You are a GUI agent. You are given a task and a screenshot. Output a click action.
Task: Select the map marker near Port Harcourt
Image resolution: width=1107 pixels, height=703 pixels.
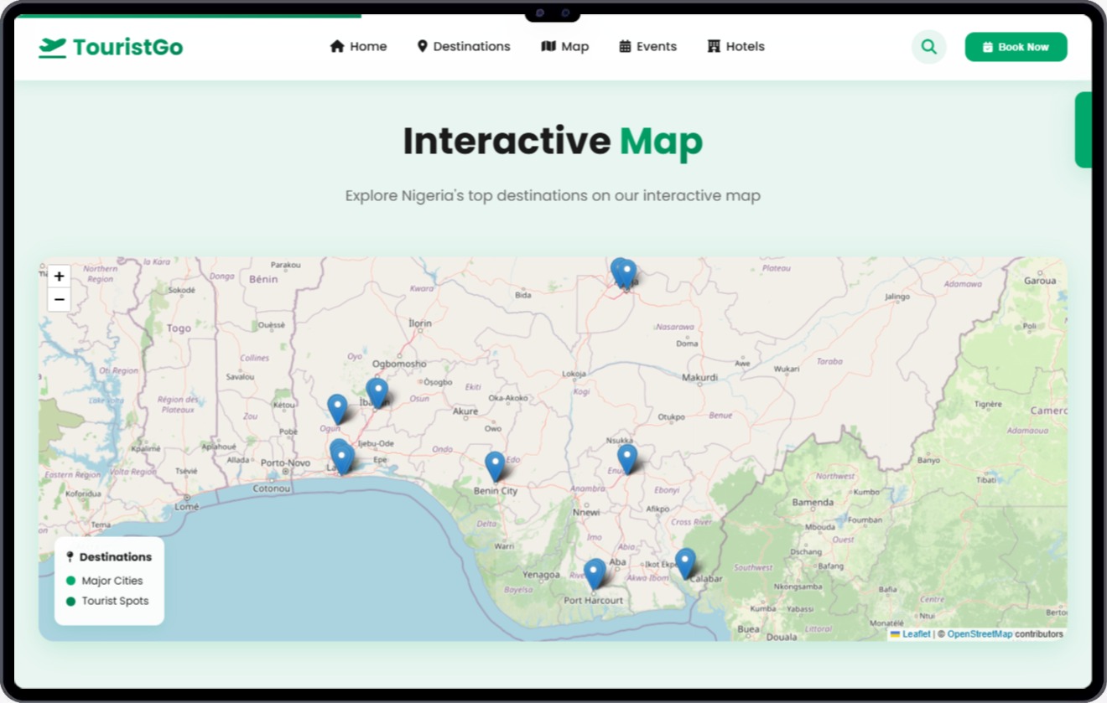point(595,574)
